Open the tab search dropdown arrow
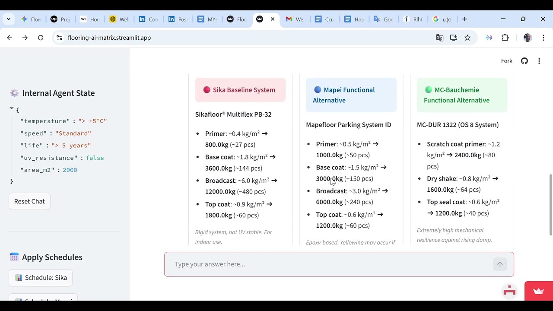553x311 pixels. point(9,19)
